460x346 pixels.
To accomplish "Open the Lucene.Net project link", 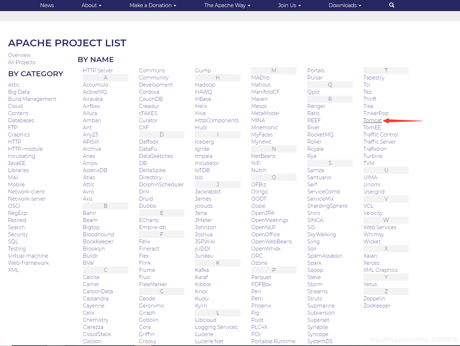I will (x=209, y=341).
